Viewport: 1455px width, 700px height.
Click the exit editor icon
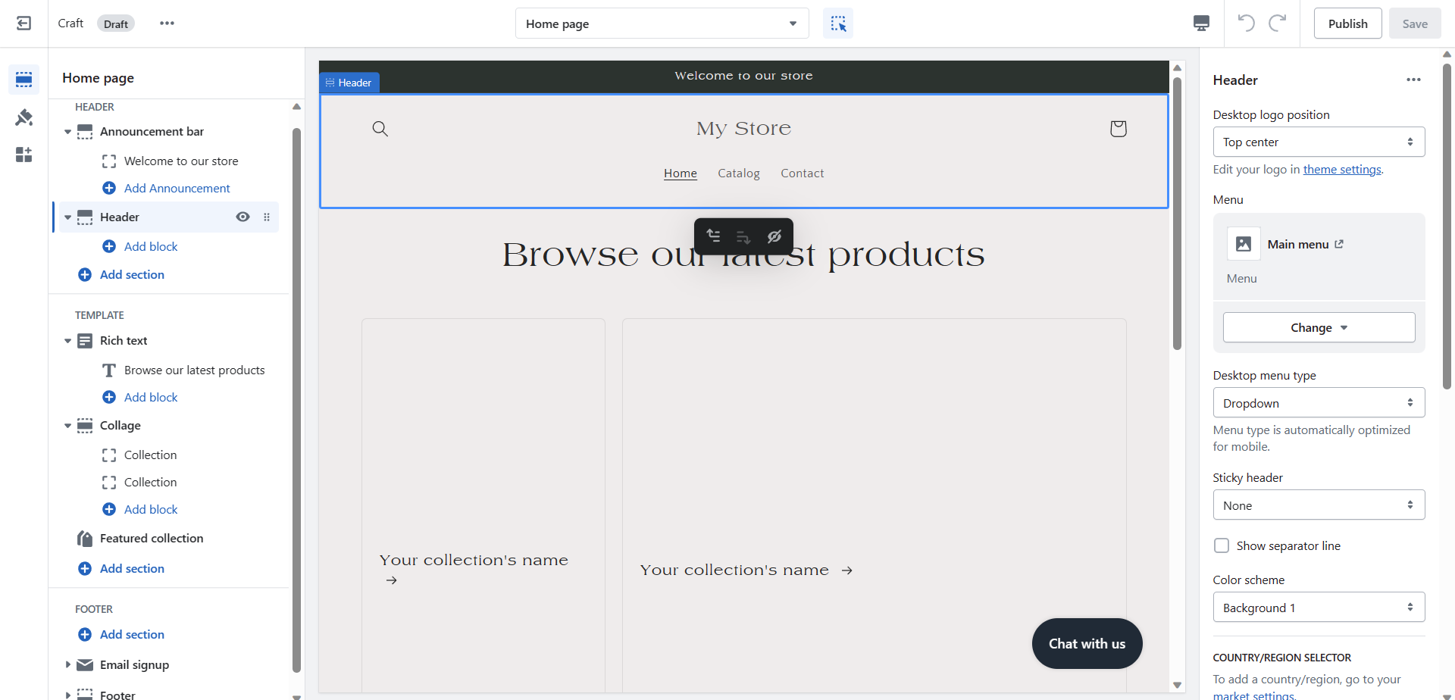click(x=23, y=23)
